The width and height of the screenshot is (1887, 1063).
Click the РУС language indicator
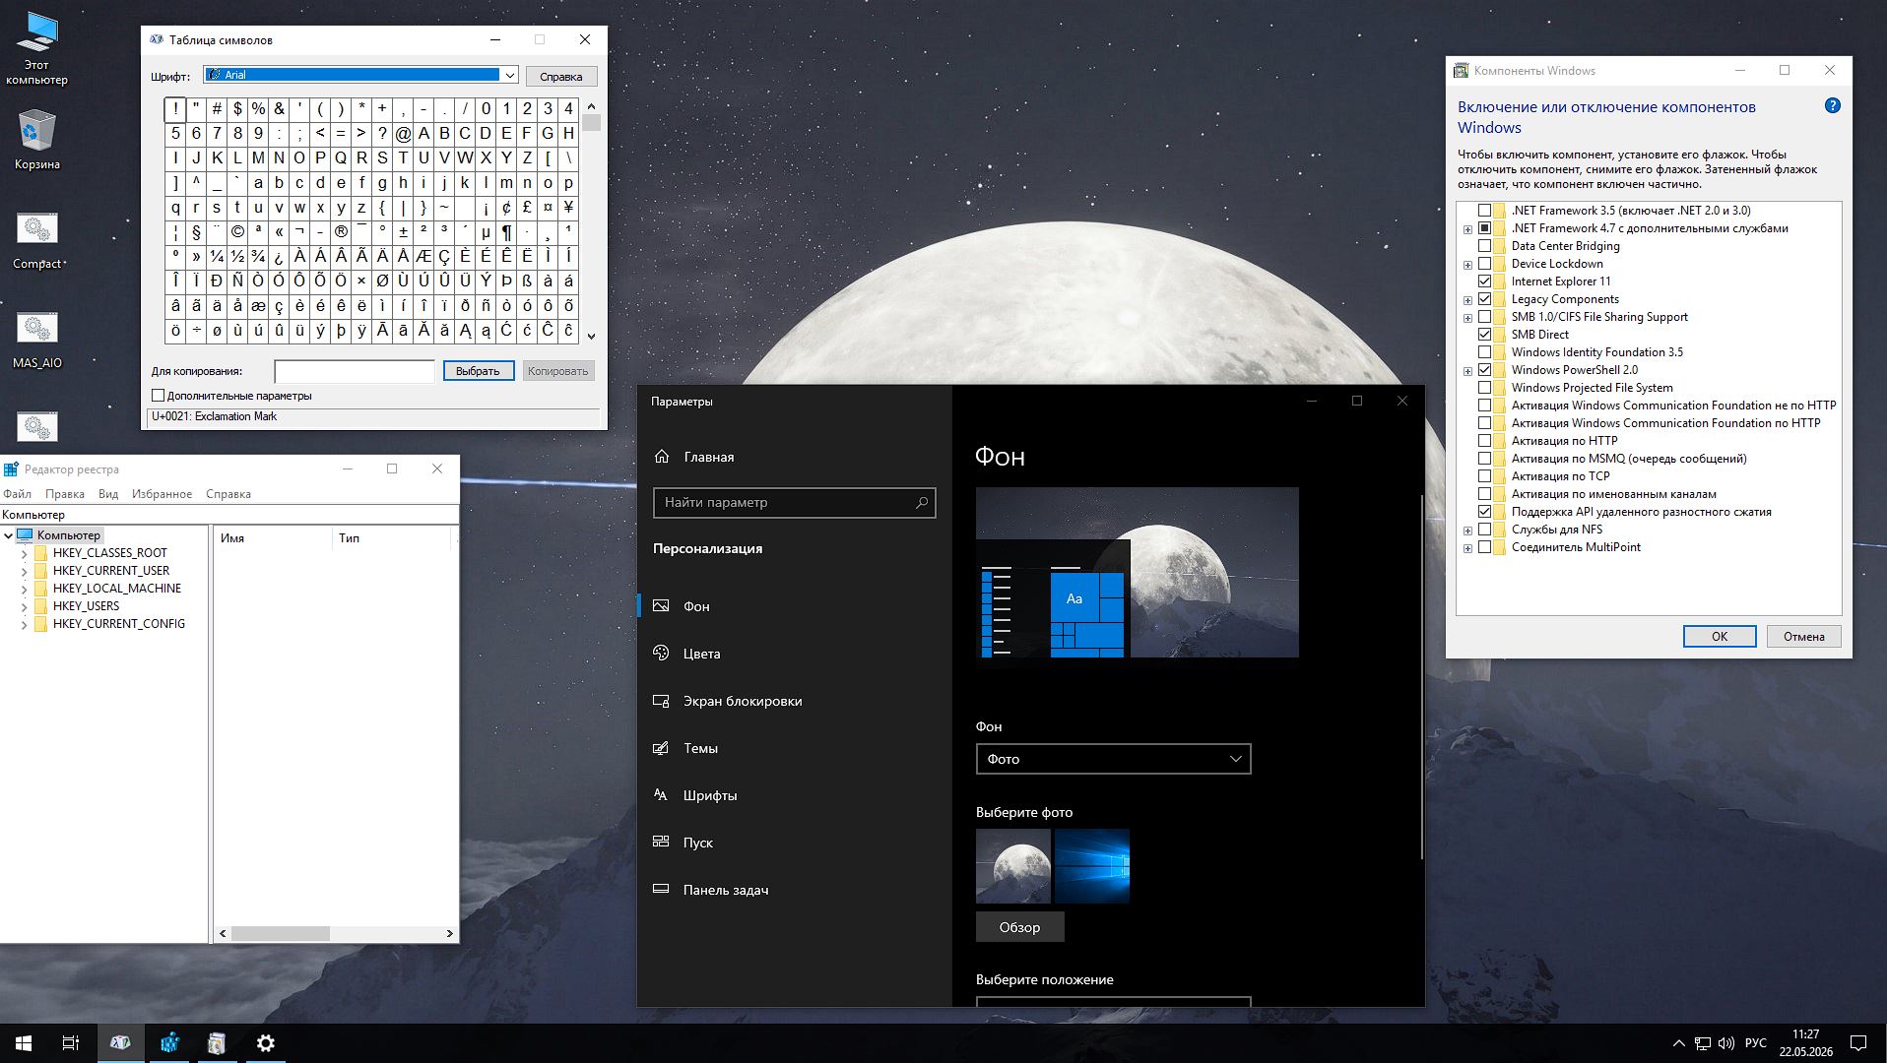click(x=1755, y=1043)
